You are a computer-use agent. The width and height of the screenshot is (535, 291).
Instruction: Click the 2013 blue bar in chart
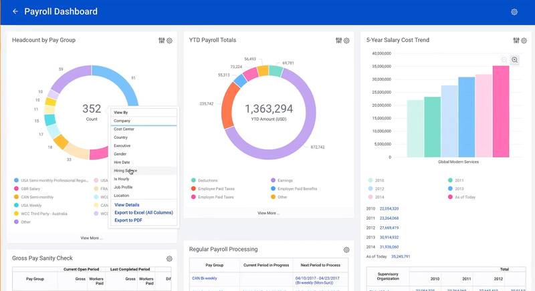click(x=466, y=117)
